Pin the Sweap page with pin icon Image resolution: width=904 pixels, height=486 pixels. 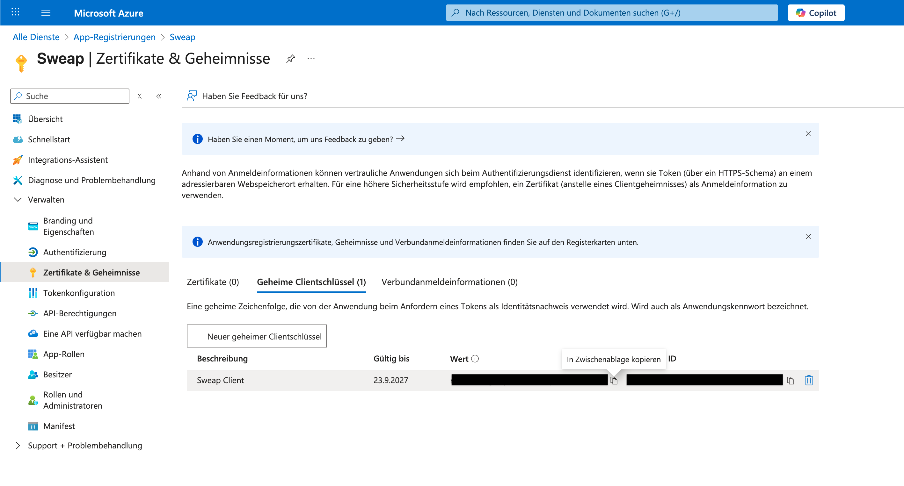(x=291, y=59)
